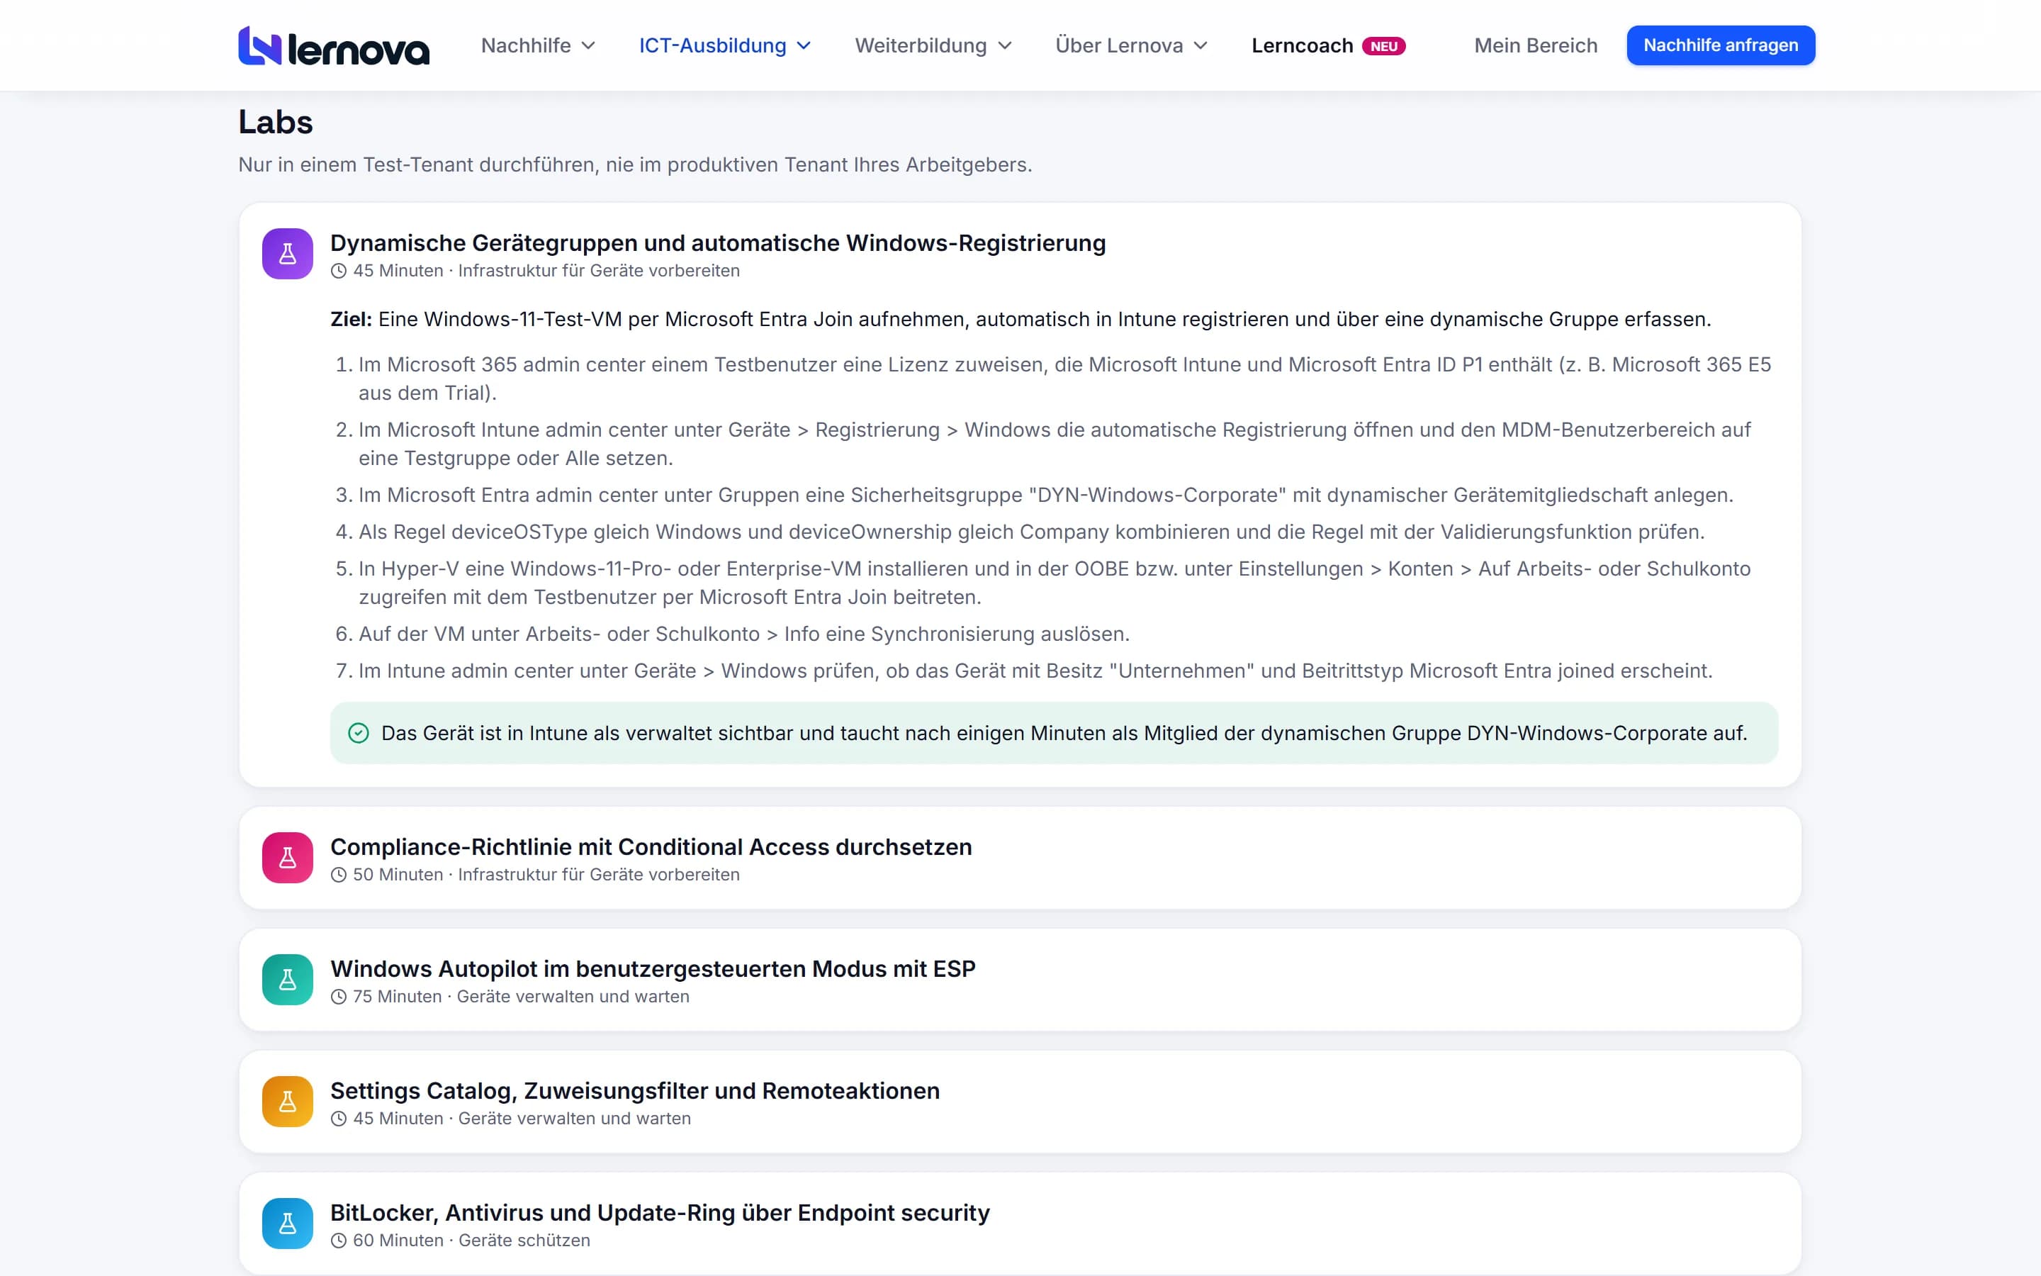
Task: Expand the Windows Autopilot mit ESP lab
Action: coord(1020,980)
